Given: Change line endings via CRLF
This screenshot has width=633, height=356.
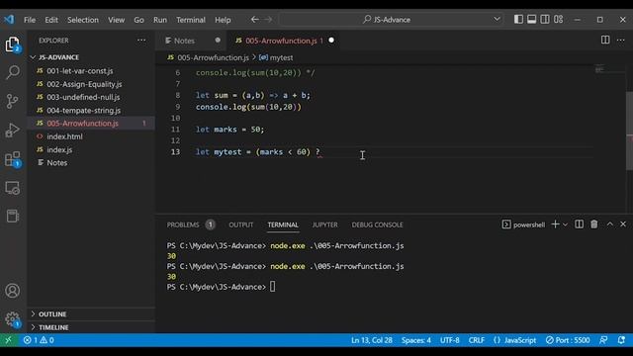Looking at the screenshot, I should 477,340.
